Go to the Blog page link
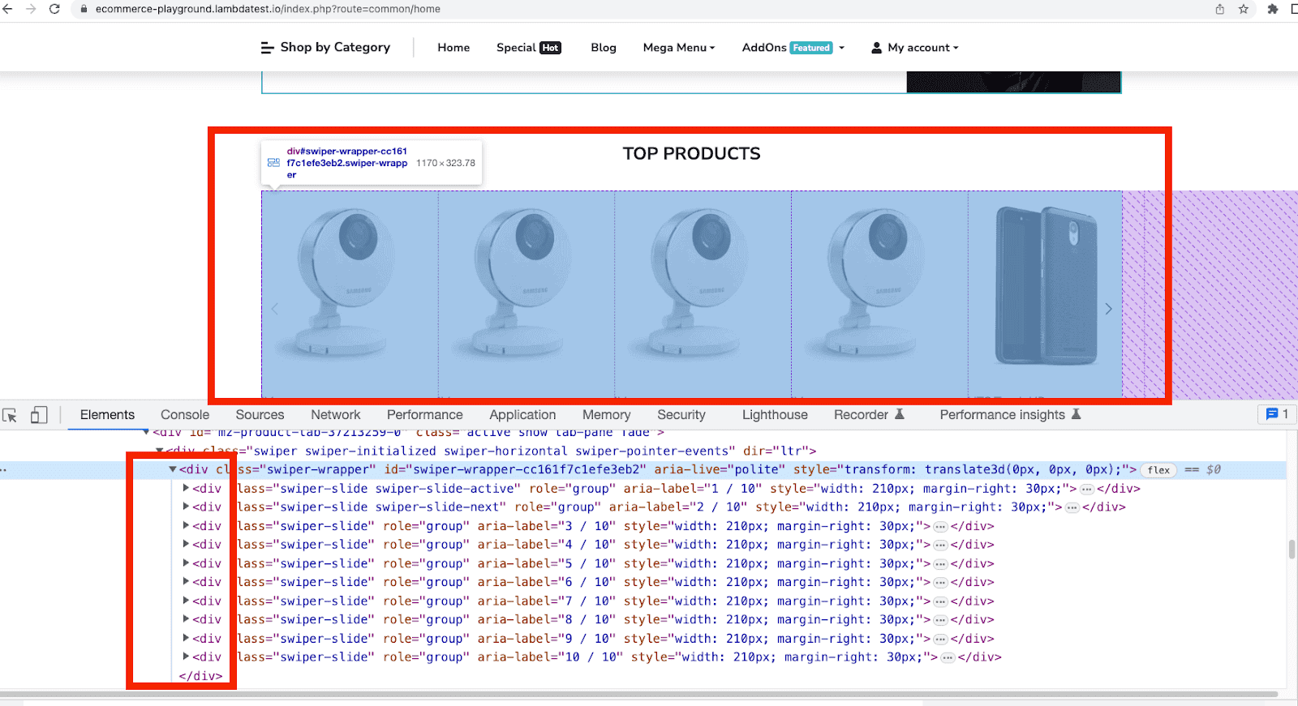This screenshot has width=1298, height=706. click(603, 48)
